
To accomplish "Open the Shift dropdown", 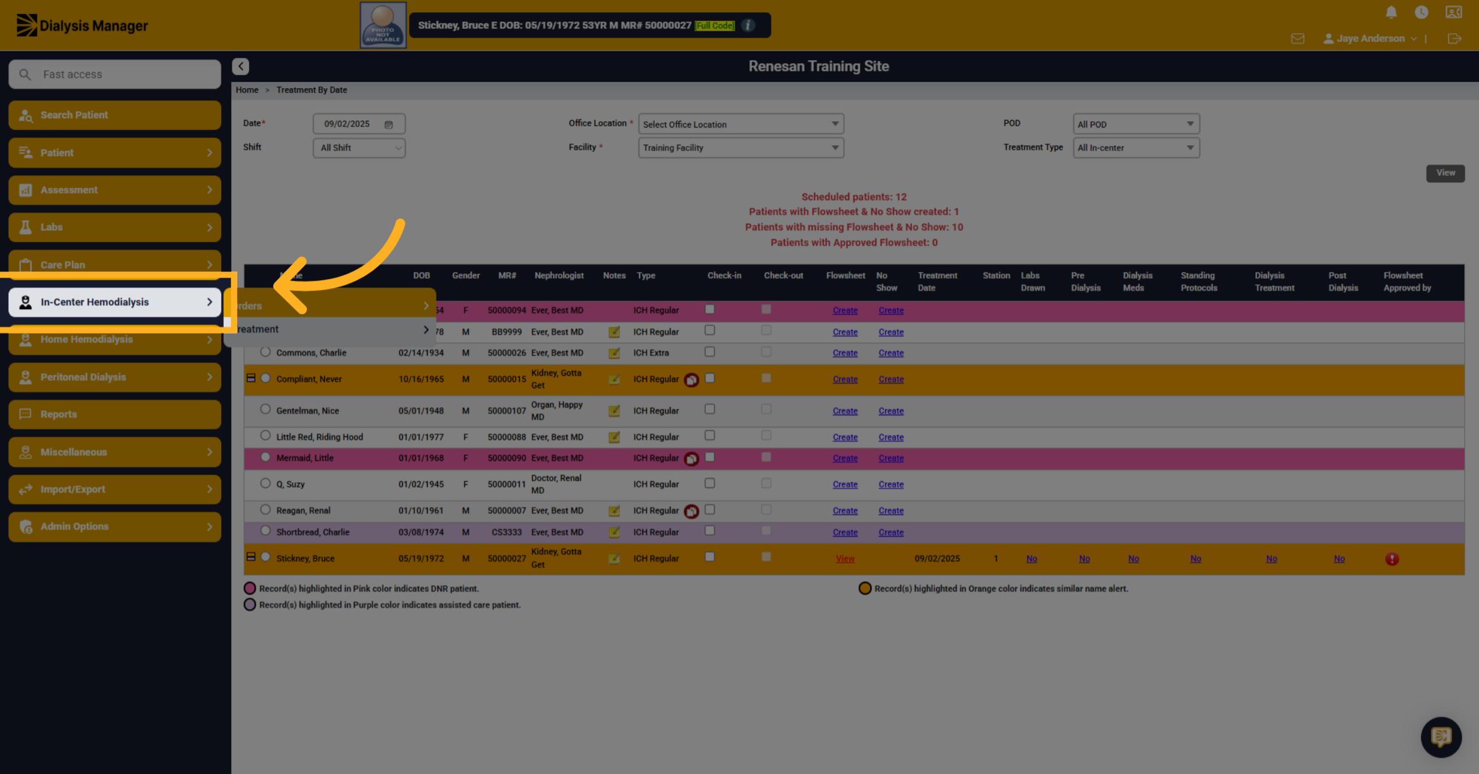I will pos(359,148).
